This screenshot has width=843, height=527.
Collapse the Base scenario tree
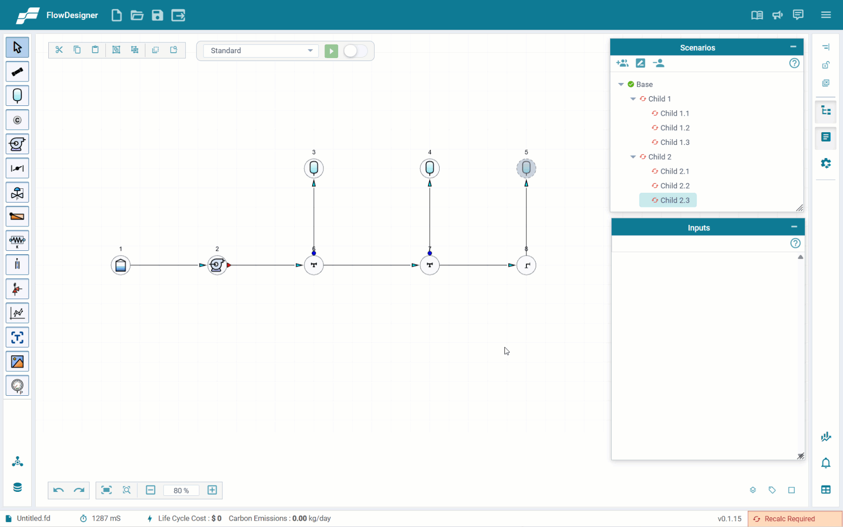(621, 84)
